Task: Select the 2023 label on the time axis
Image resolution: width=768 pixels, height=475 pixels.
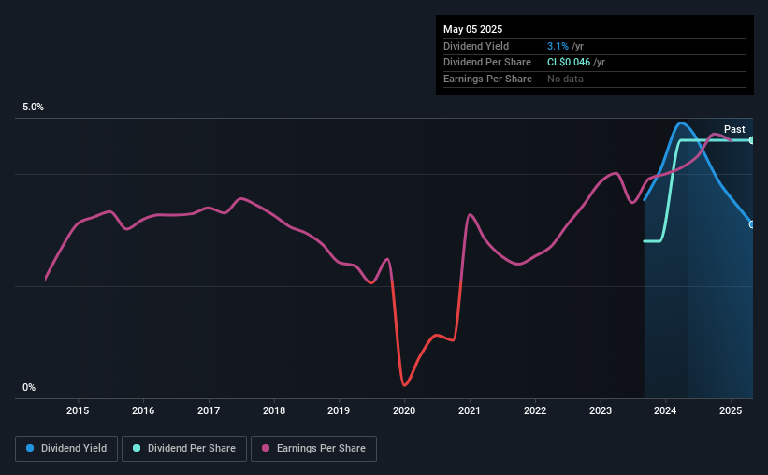Action: click(x=601, y=410)
